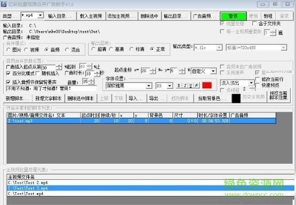Click the 输出目录 button
This screenshot has height=205, width=296.
pyautogui.click(x=176, y=16)
